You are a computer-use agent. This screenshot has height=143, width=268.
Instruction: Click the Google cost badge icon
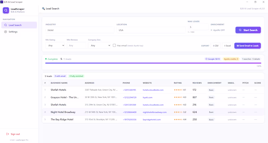pos(206,59)
